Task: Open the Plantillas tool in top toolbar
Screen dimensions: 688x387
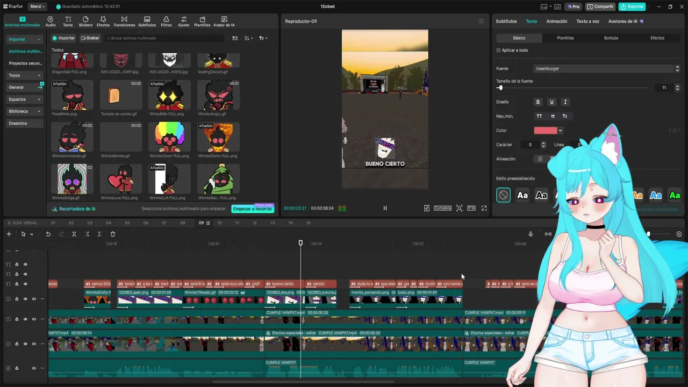Action: tap(202, 21)
